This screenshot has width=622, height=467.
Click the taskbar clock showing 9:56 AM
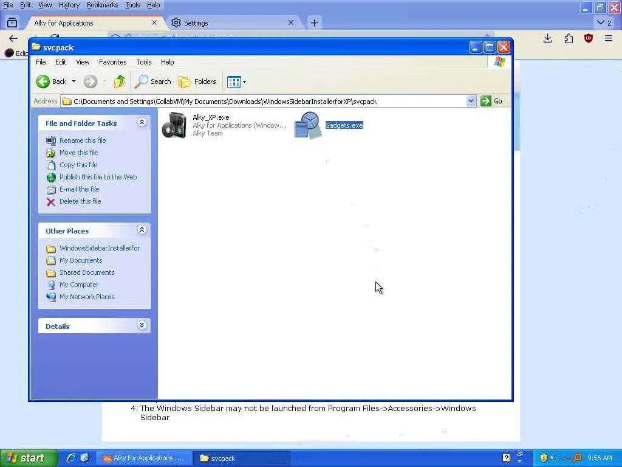600,458
